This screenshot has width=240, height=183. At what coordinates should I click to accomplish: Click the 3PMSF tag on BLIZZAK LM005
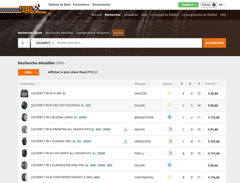pos(83,117)
